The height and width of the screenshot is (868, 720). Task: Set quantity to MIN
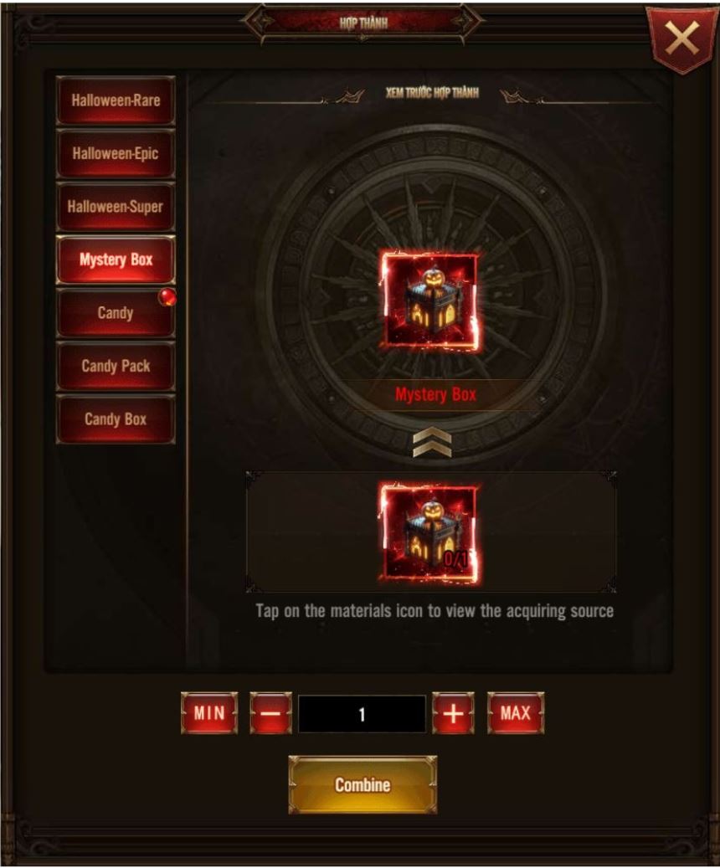tap(209, 713)
